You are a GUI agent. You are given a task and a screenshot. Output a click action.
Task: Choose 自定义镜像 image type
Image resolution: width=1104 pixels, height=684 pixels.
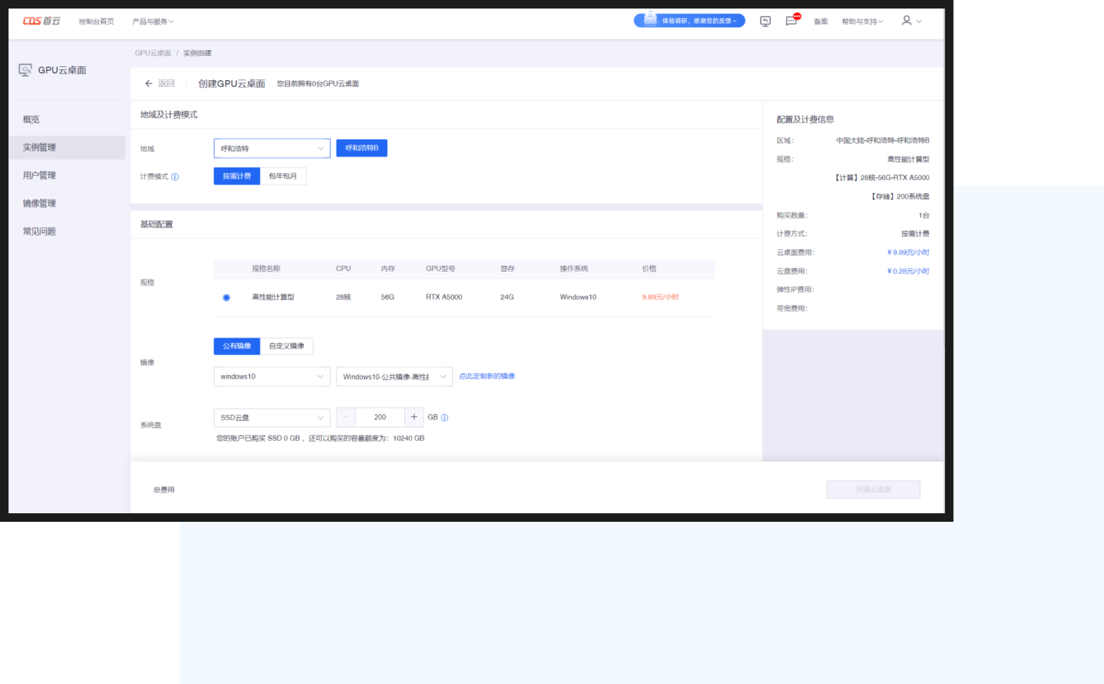coord(286,346)
